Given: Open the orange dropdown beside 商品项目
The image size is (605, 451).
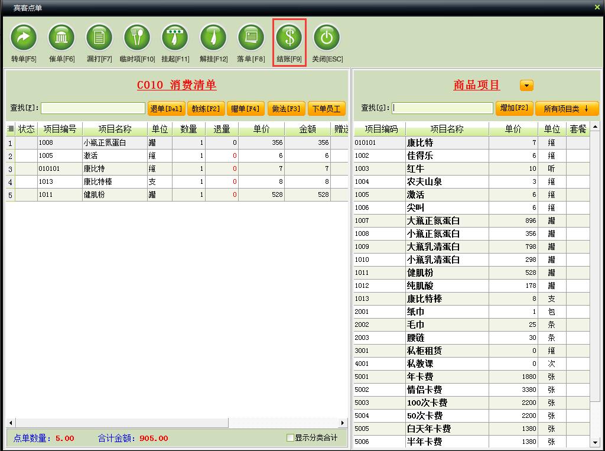Looking at the screenshot, I should pyautogui.click(x=526, y=85).
